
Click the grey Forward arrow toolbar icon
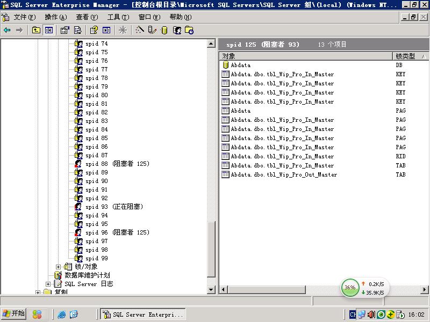coord(19,30)
